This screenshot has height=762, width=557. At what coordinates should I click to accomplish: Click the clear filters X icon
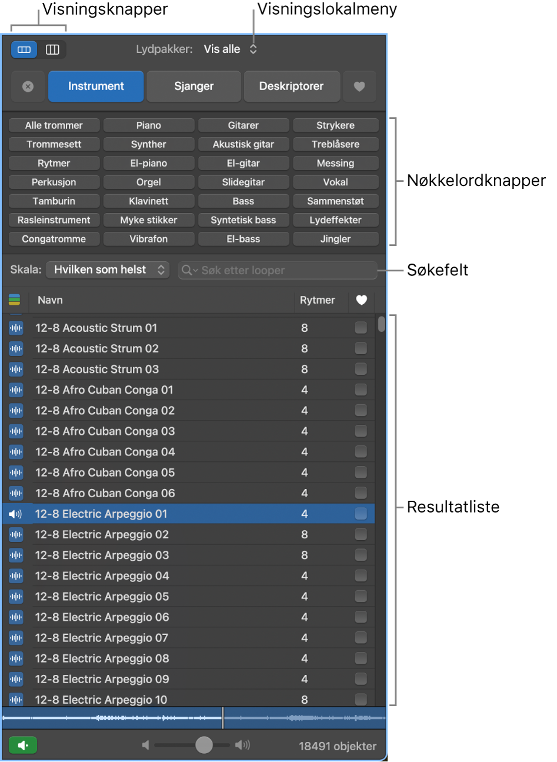tap(28, 86)
